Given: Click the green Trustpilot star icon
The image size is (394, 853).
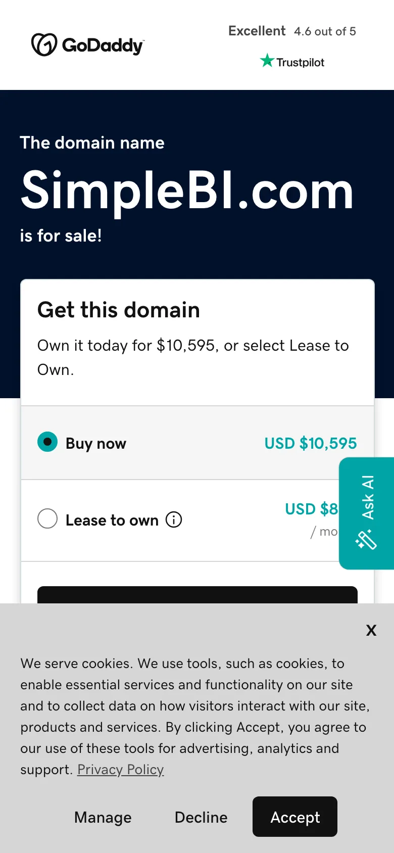Looking at the screenshot, I should pyautogui.click(x=267, y=61).
